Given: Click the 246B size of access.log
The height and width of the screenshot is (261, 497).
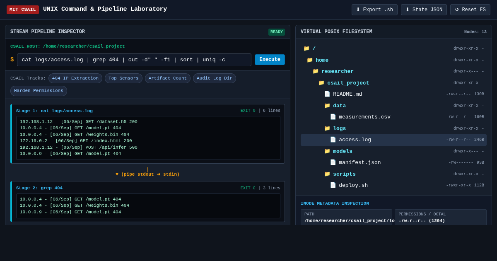Looking at the screenshot, I should point(479,140).
